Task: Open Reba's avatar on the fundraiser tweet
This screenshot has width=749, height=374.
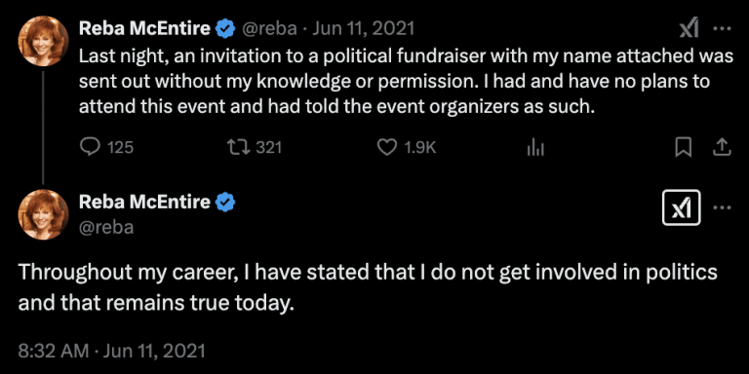Action: click(x=44, y=41)
